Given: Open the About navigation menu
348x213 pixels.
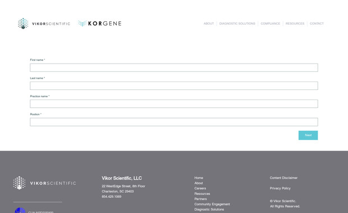Looking at the screenshot, I should click(x=209, y=24).
